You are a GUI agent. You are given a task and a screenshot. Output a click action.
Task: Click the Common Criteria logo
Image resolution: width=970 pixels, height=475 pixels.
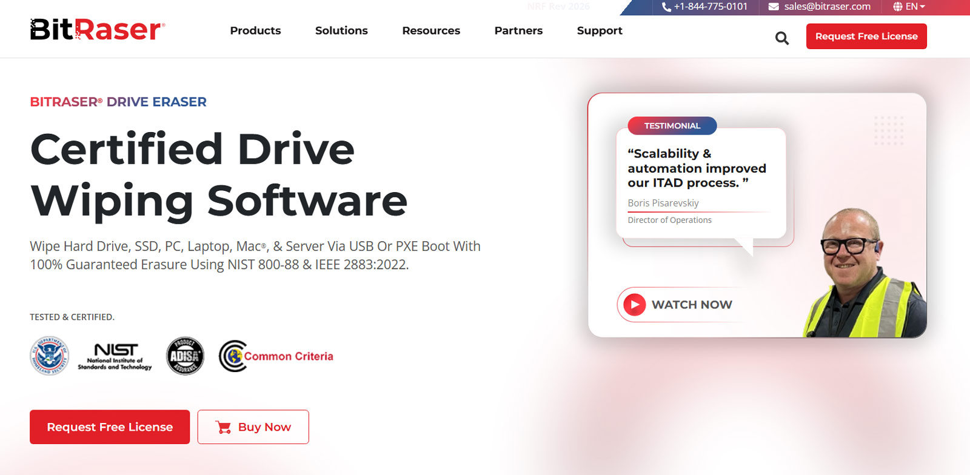pos(276,356)
